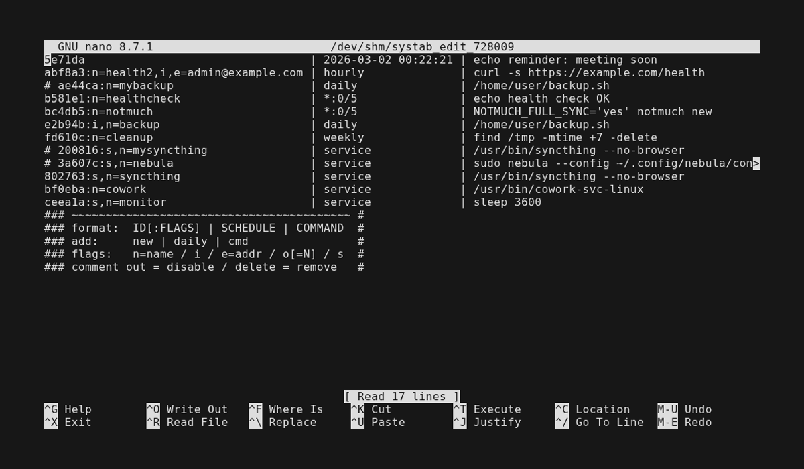
Task: Click the ^C Location shortcut
Action: pyautogui.click(x=592, y=409)
